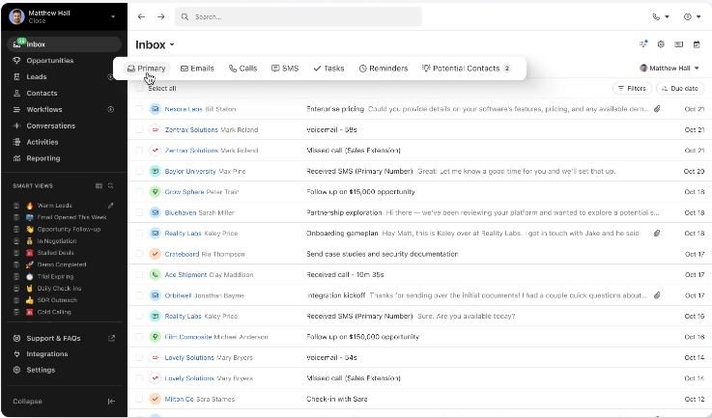Open the help menu dropdown arrow
This screenshot has width=712, height=418.
tap(698, 16)
